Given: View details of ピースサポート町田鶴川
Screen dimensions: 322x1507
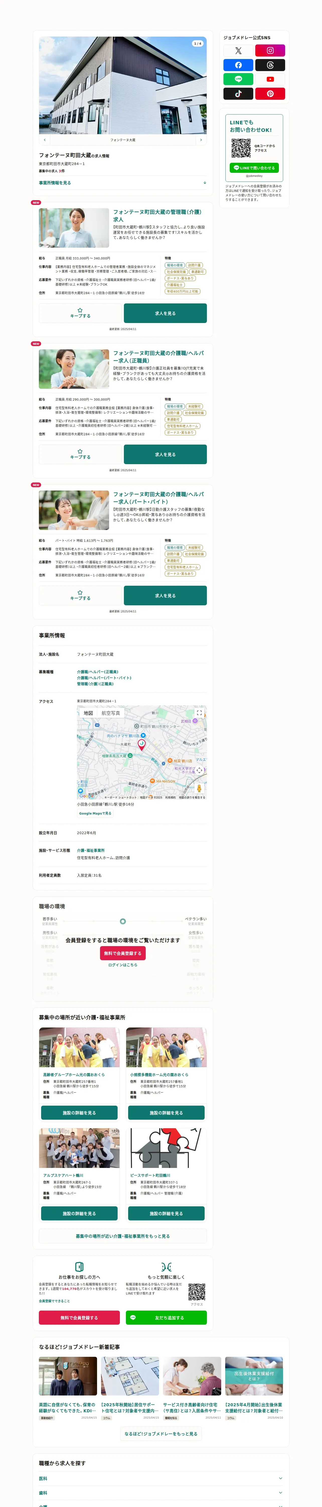Looking at the screenshot, I should click(167, 1213).
